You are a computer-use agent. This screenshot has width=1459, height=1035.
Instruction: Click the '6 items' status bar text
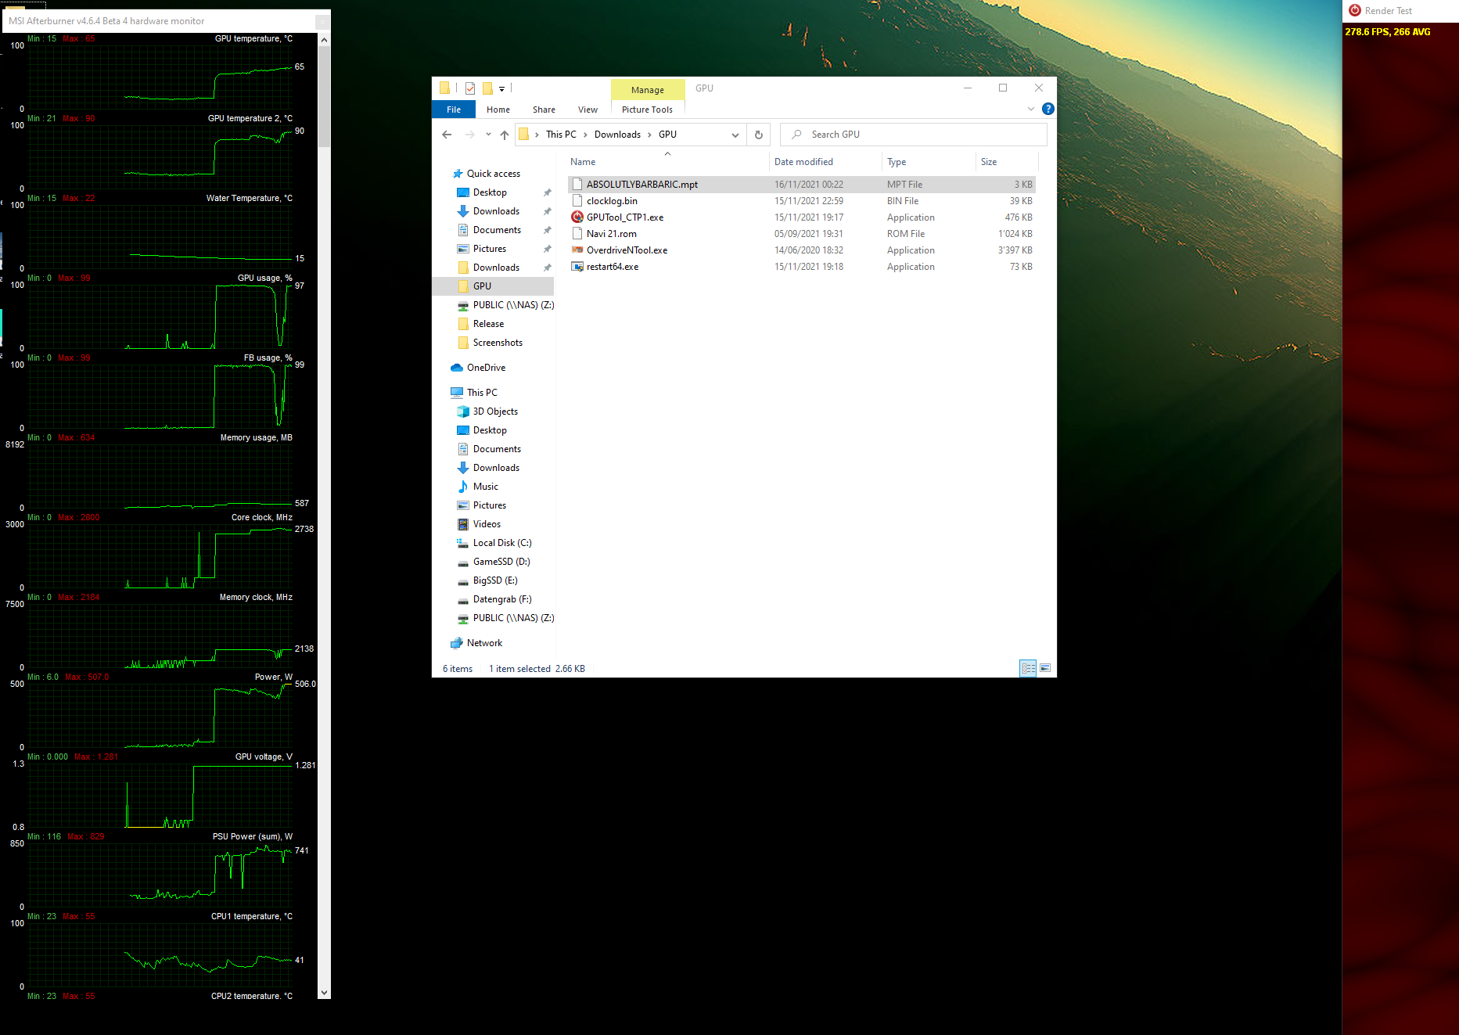458,669
